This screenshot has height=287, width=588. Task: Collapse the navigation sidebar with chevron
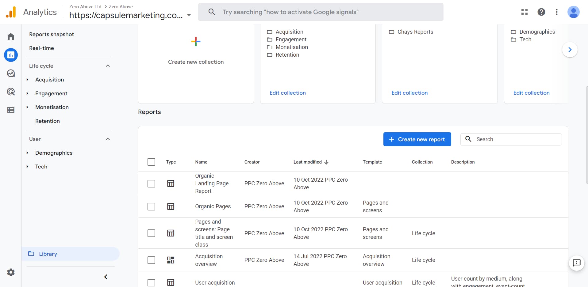pyautogui.click(x=106, y=277)
